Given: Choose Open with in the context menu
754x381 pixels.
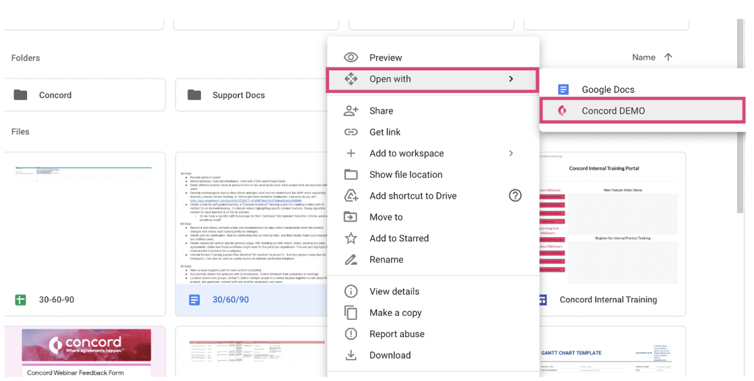Looking at the screenshot, I should click(432, 79).
